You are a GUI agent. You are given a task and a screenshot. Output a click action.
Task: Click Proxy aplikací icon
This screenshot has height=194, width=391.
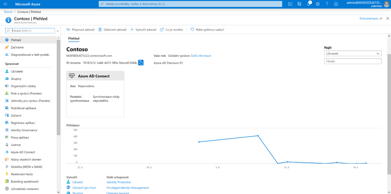coord(7,137)
